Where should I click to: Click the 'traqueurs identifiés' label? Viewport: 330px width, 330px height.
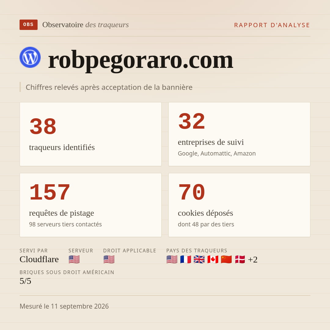pyautogui.click(x=62, y=147)
